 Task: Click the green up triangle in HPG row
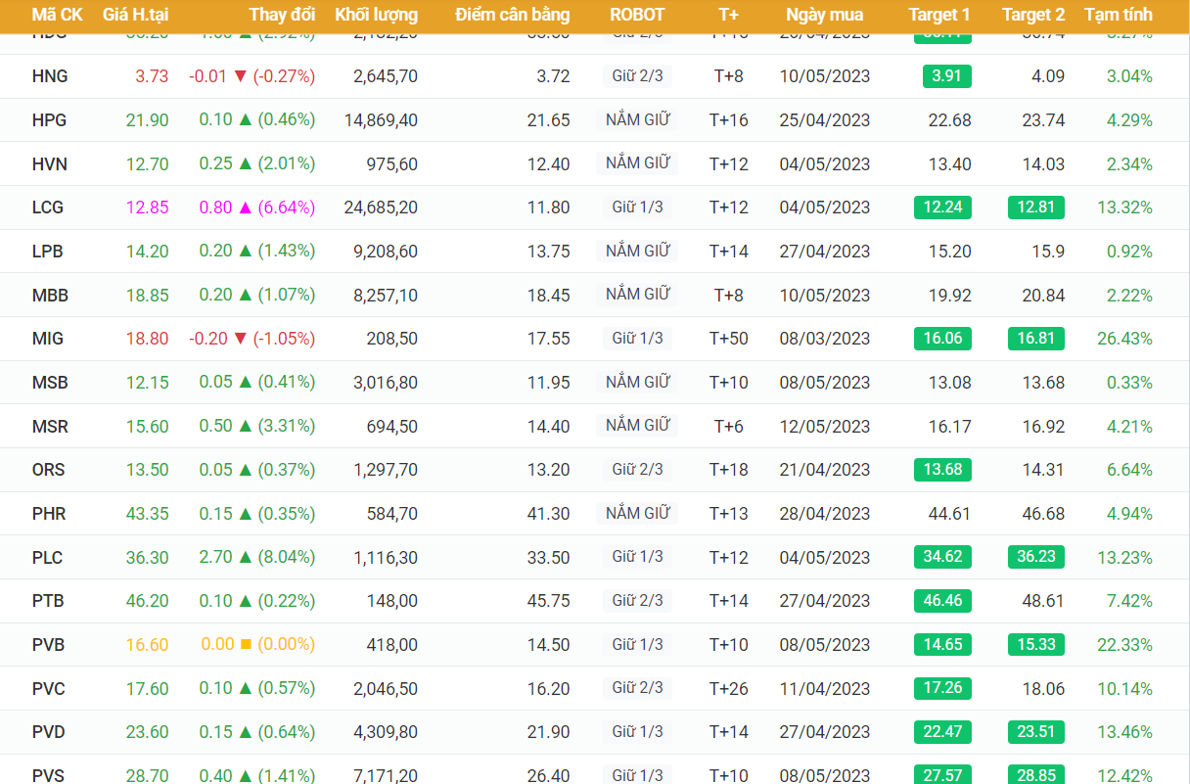tap(246, 119)
